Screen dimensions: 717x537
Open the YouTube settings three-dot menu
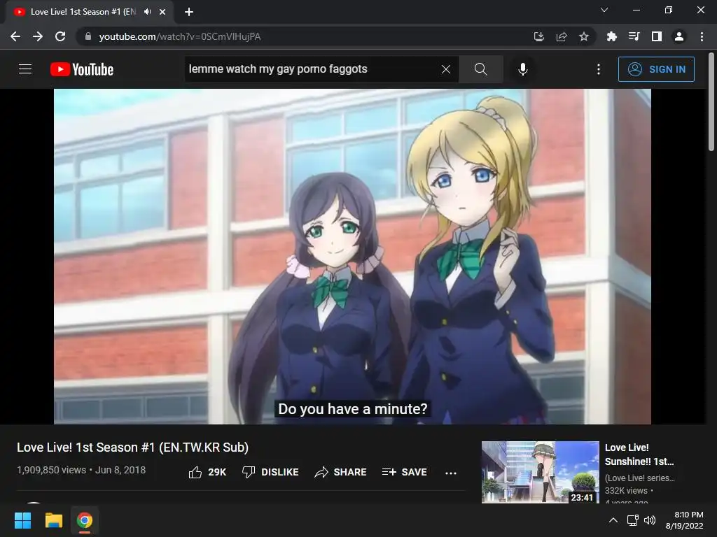coord(599,69)
